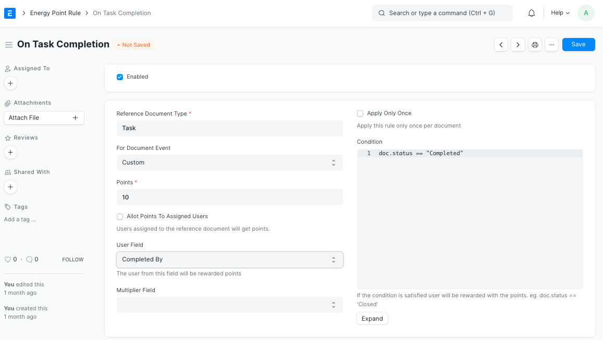Check Allot Points To Assigned Users
The image size is (603, 340).
120,217
